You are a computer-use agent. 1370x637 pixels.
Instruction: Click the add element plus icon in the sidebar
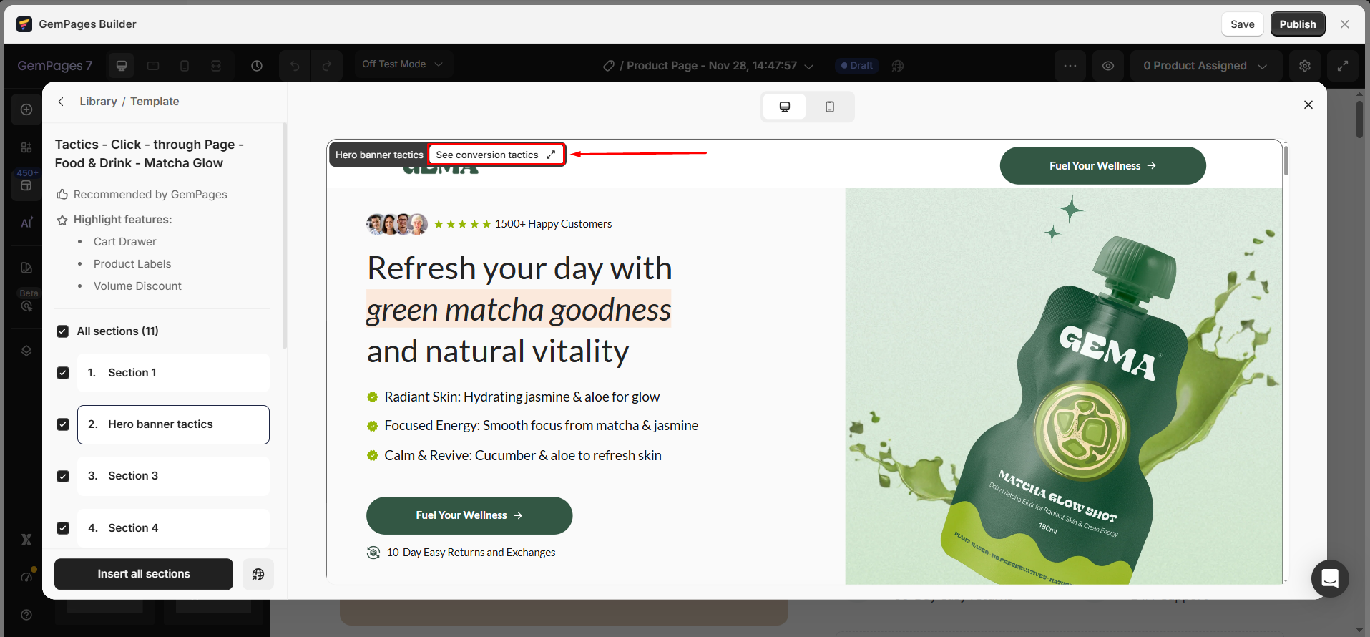point(26,110)
